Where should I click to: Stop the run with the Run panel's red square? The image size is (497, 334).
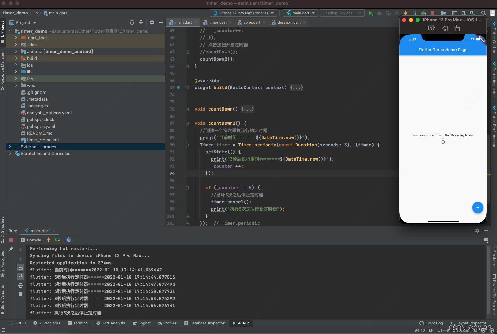pos(11,240)
